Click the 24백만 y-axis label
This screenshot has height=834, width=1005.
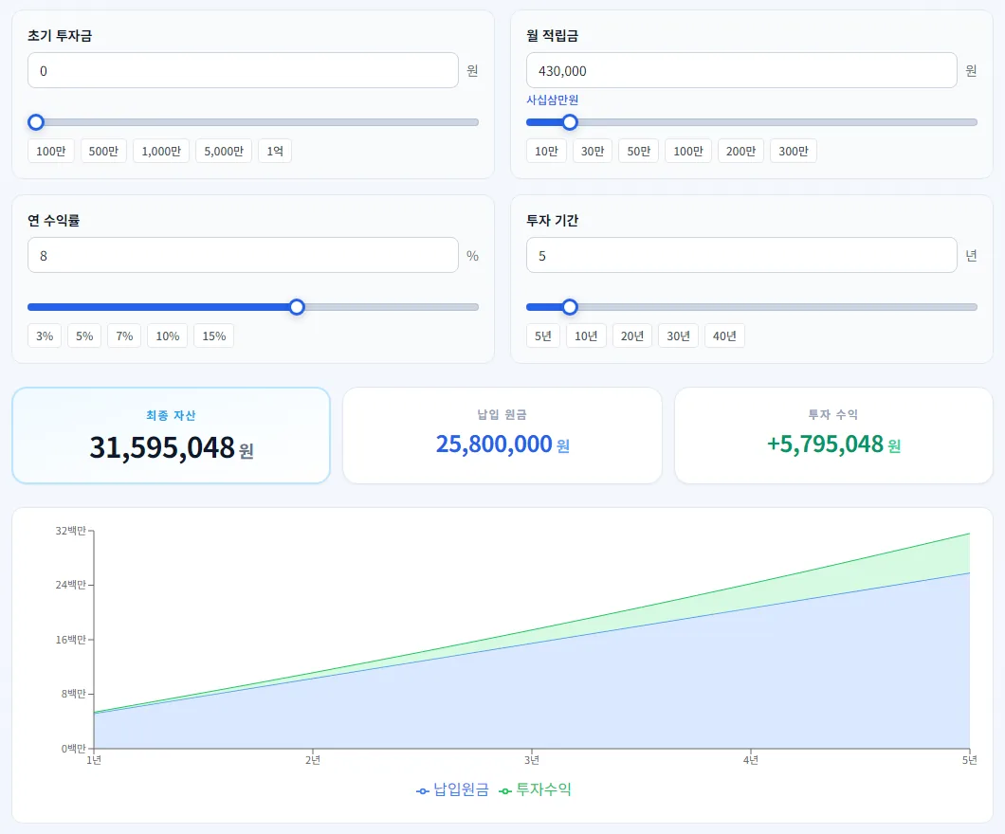[70, 585]
